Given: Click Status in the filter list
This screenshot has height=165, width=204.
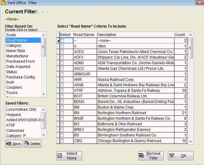Looking at the screenshot, I should pyautogui.click(x=23, y=72).
